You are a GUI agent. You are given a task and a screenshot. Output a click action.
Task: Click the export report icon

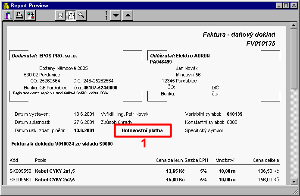31,16
